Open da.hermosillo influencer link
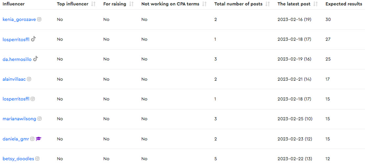 (x=17, y=59)
